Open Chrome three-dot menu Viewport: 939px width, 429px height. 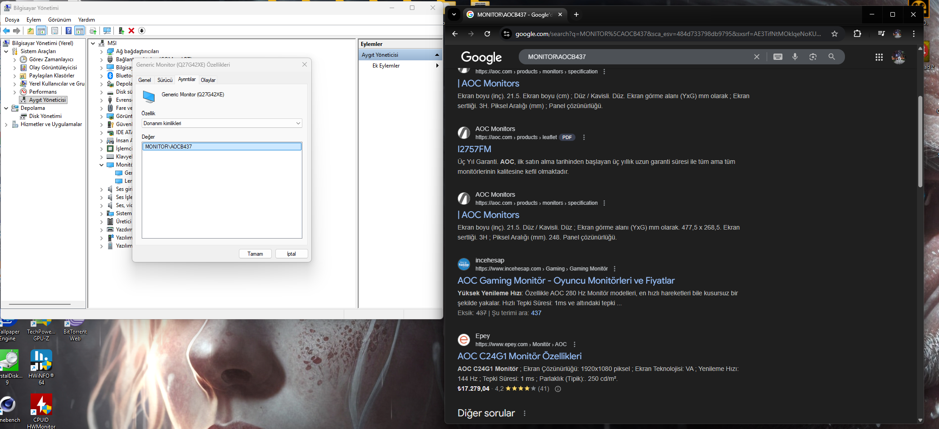tap(914, 34)
